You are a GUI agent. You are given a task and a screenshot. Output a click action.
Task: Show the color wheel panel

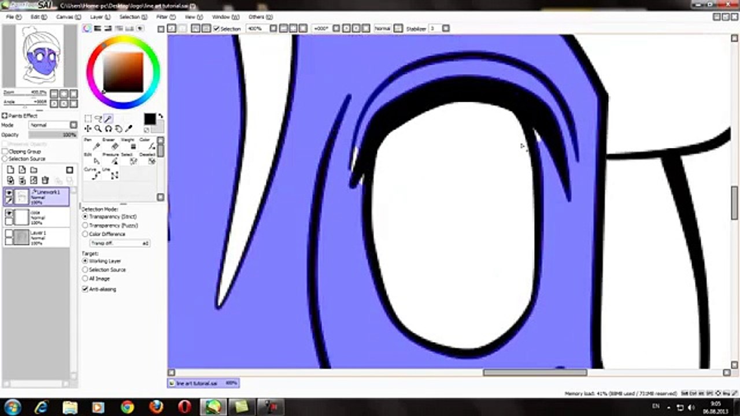[87, 28]
